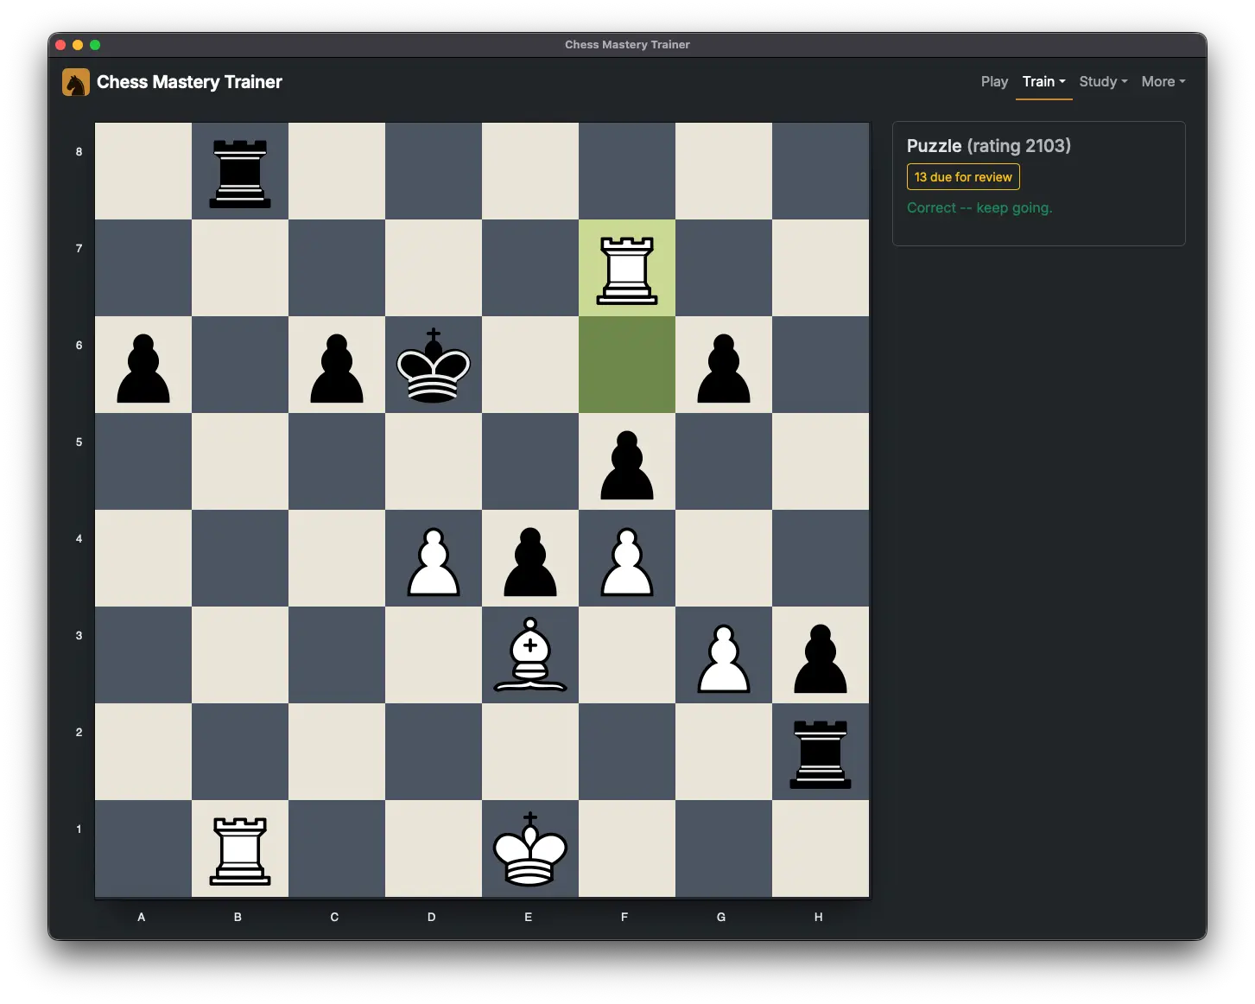Select the white pawn on f4
The image size is (1255, 1004).
click(627, 562)
